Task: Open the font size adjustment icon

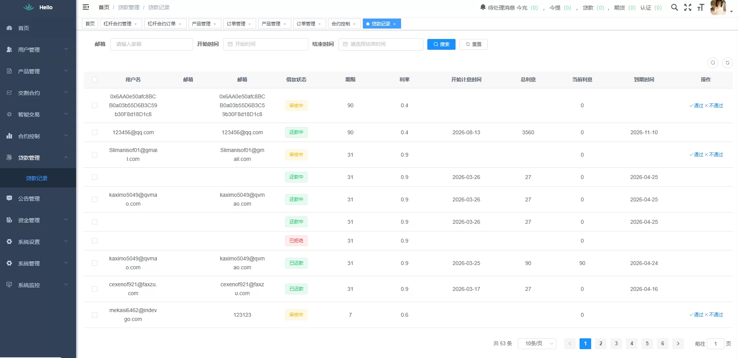Action: point(701,7)
